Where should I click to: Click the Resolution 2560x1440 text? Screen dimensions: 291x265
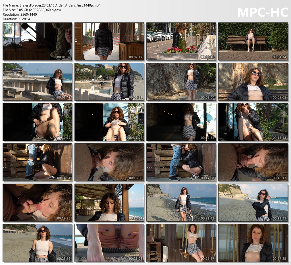pyautogui.click(x=20, y=14)
